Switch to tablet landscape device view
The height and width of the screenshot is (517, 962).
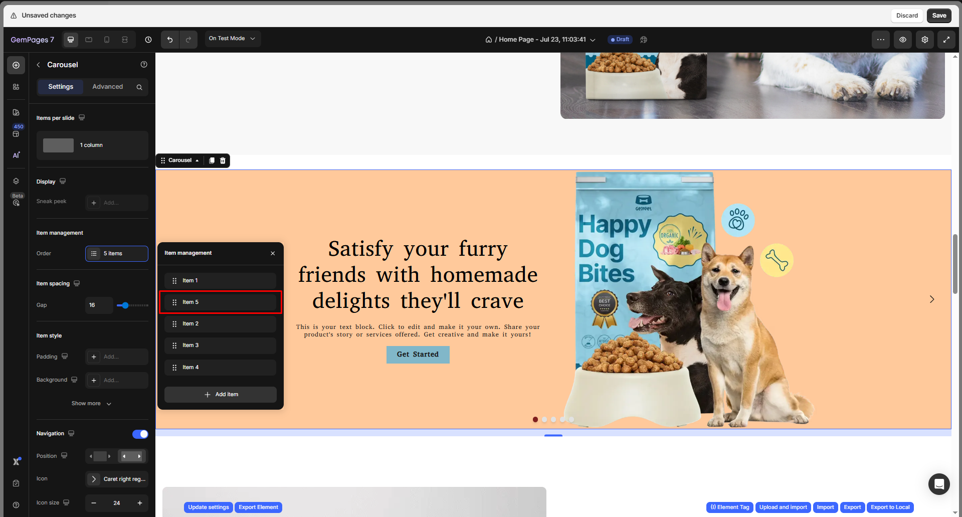[89, 40]
